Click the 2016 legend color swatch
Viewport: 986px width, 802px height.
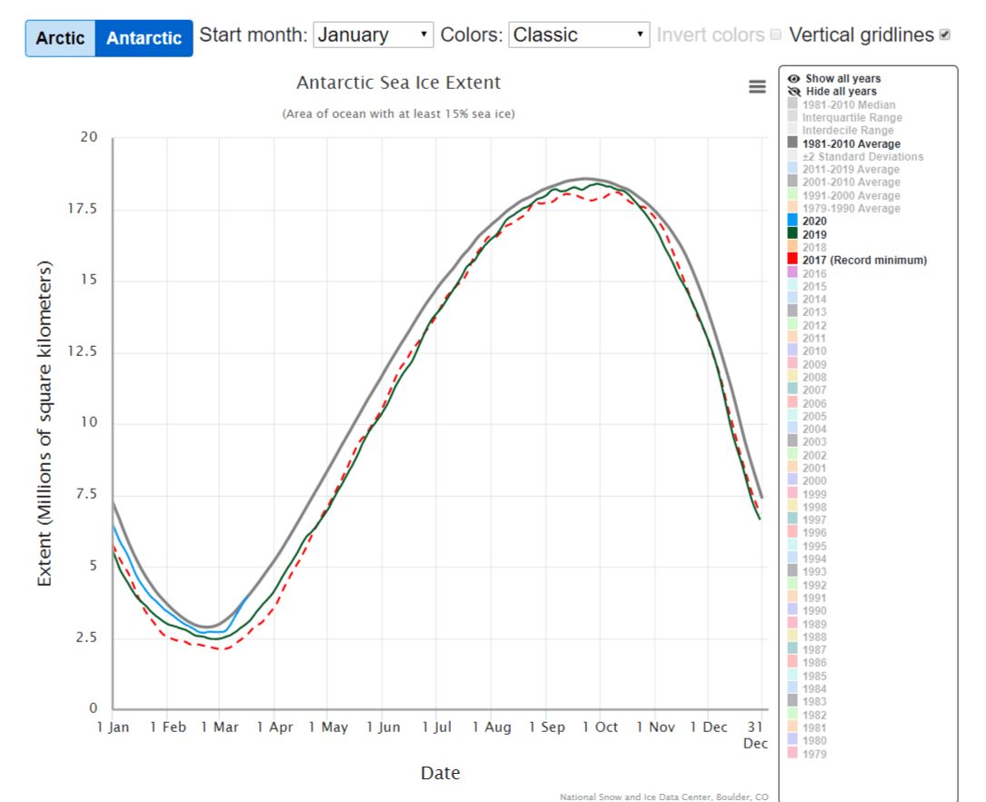pyautogui.click(x=794, y=273)
